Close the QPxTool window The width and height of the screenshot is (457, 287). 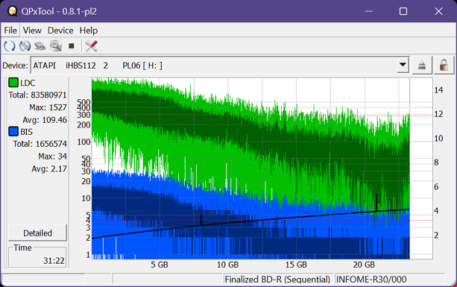(x=438, y=11)
